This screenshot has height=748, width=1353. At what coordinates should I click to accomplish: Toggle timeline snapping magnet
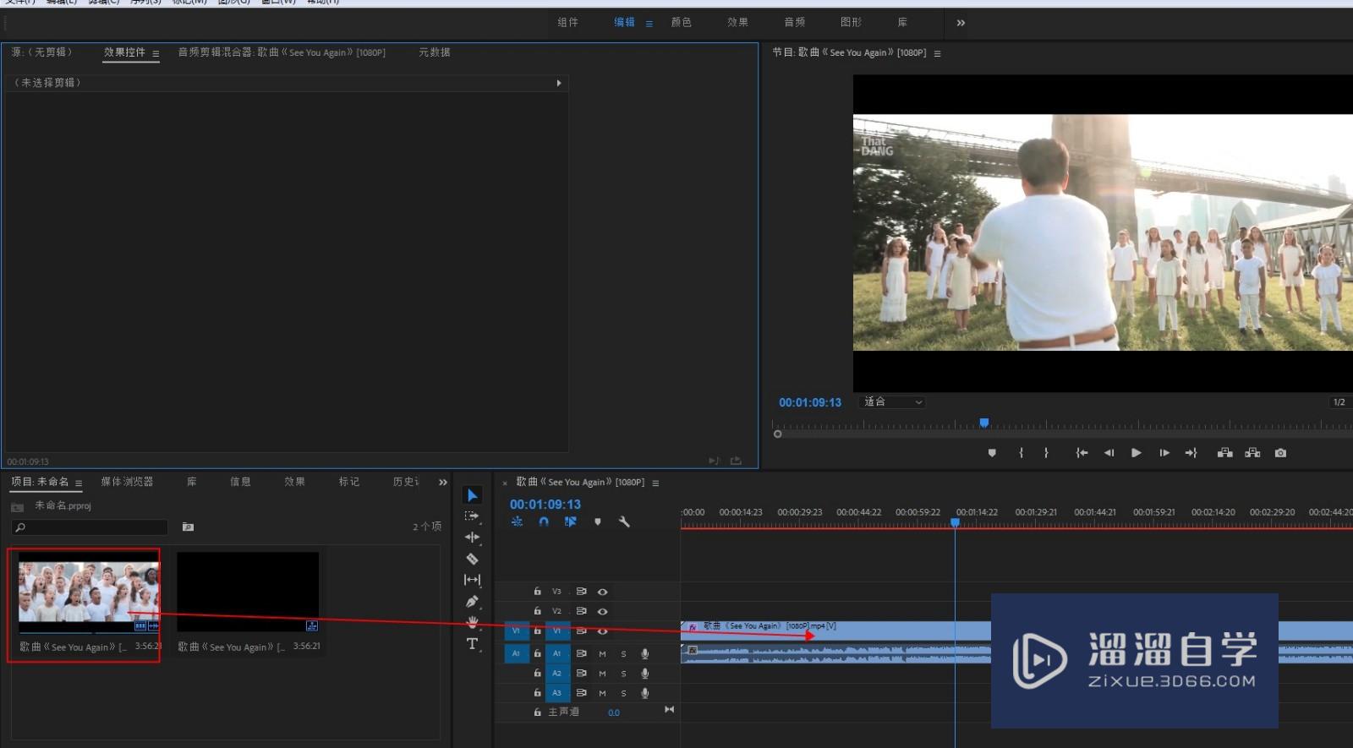(544, 521)
